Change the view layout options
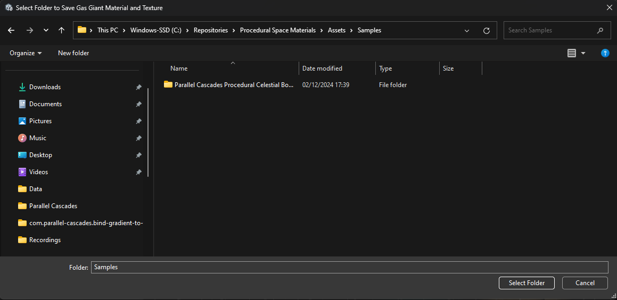The width and height of the screenshot is (617, 300). point(576,53)
